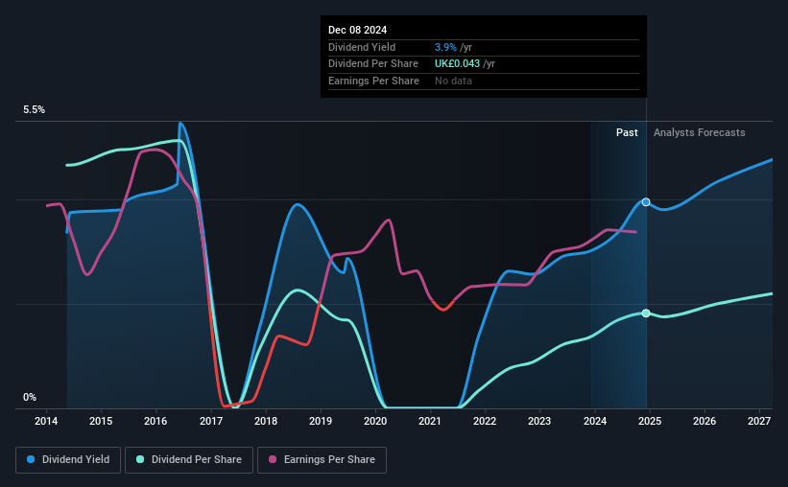The image size is (788, 487).
Task: Select the Dividend Yield data point marker
Action: (646, 202)
